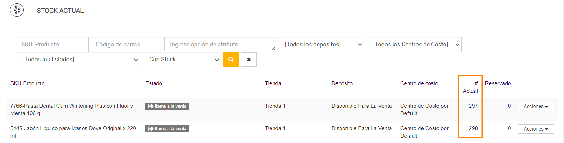Click the # Actual column header
This screenshot has height=143, width=564.
coord(470,87)
